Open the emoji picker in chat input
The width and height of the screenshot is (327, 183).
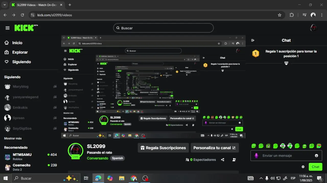tap(317, 156)
